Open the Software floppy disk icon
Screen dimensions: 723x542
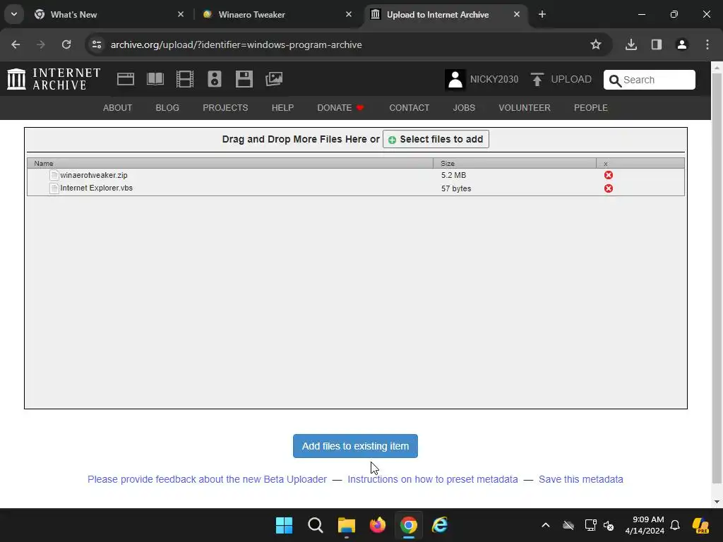pyautogui.click(x=244, y=79)
